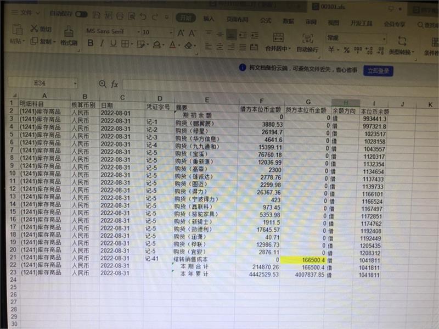Increase font size with larger A icon
This screenshot has height=329, width=439.
click(181, 32)
